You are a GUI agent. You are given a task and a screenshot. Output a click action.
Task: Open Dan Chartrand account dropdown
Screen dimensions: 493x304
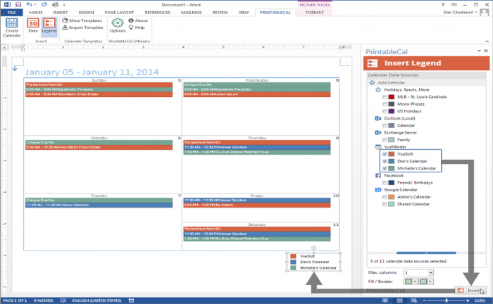(476, 12)
